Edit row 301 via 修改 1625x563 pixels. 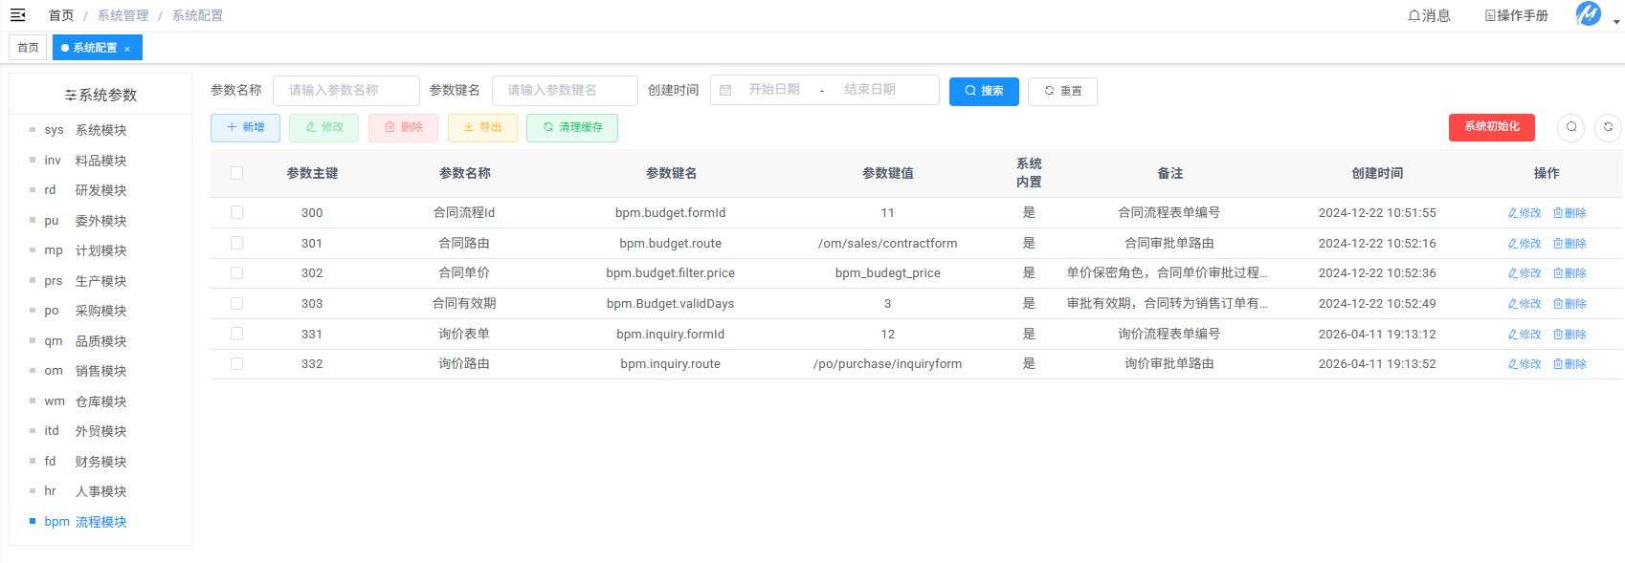(x=1525, y=244)
